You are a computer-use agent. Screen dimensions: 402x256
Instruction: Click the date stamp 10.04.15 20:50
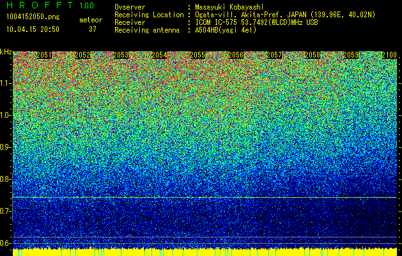tap(33, 29)
